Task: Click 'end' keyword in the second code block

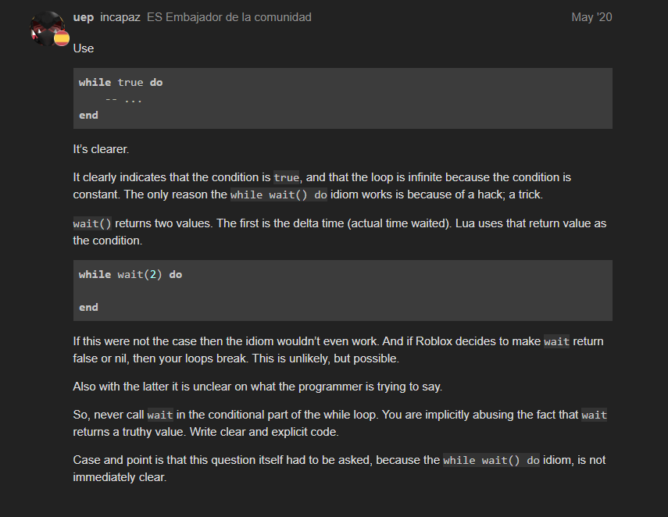Action: coord(88,307)
